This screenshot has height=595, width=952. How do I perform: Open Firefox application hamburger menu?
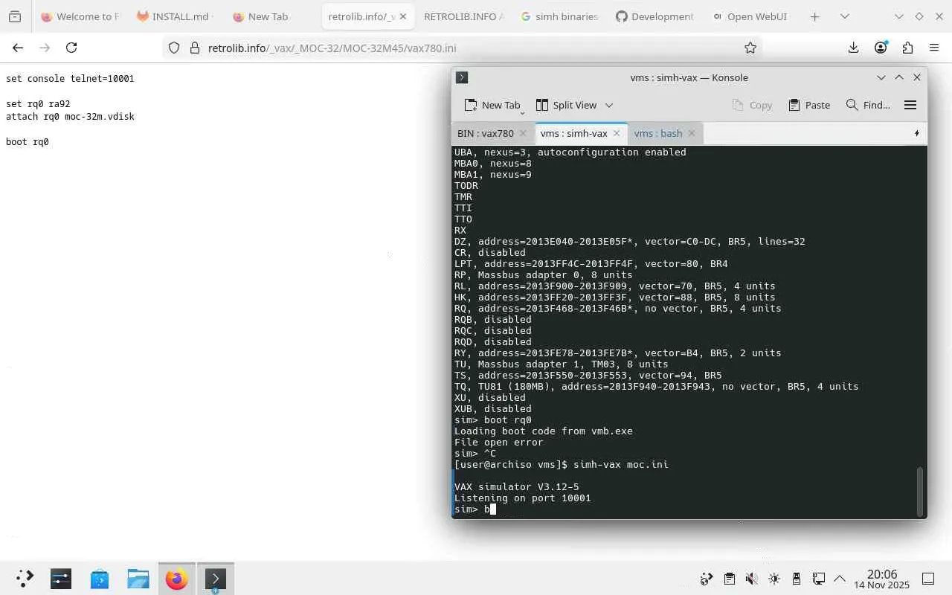(934, 48)
